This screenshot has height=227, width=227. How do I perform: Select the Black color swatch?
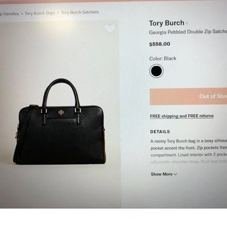pyautogui.click(x=156, y=71)
